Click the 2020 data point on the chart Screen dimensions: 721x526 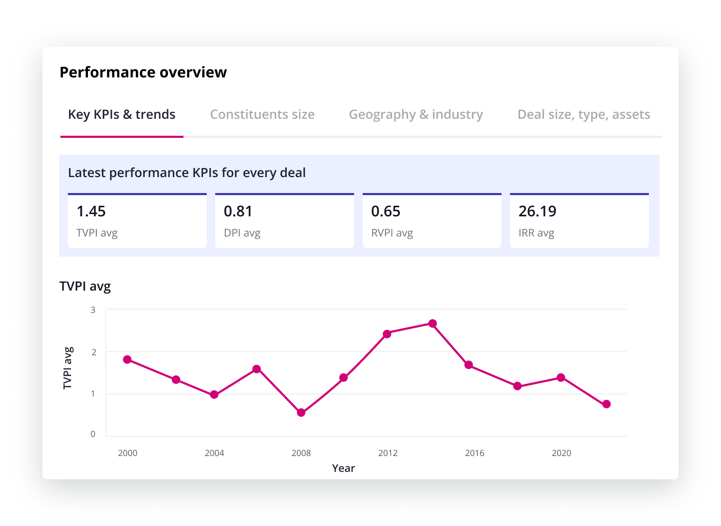pos(561,378)
